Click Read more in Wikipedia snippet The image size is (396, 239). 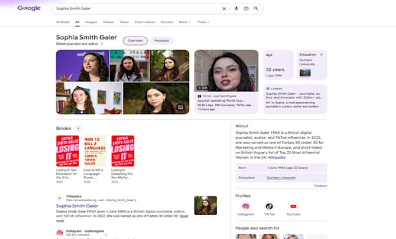coord(184,216)
